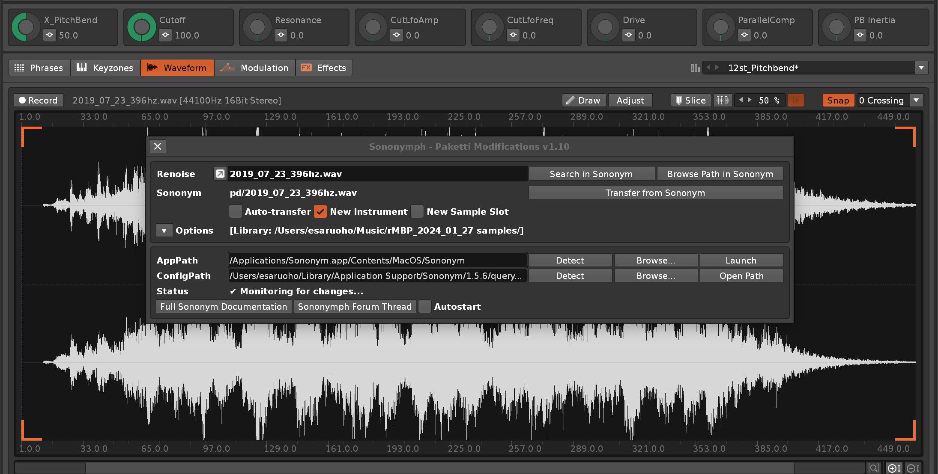Select next instrument preset arrow
938x474 pixels.
717,68
